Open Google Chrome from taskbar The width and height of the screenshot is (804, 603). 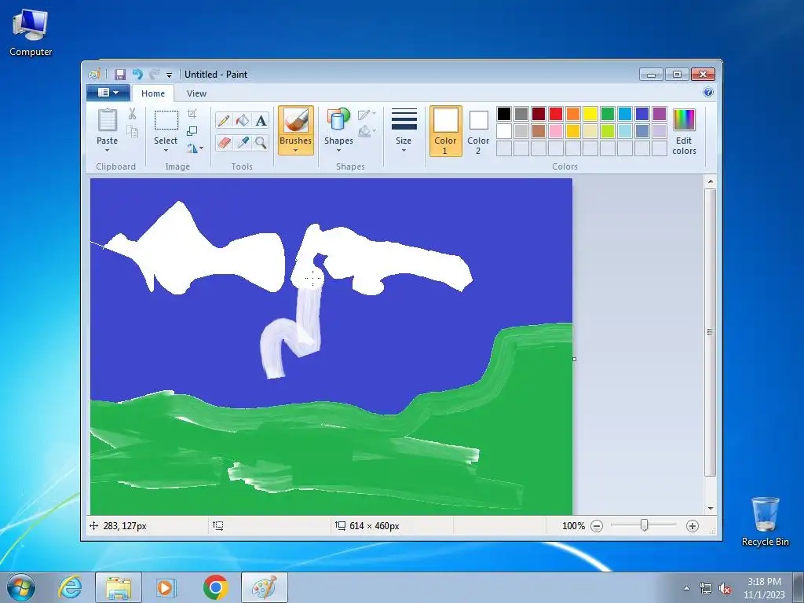tap(216, 587)
